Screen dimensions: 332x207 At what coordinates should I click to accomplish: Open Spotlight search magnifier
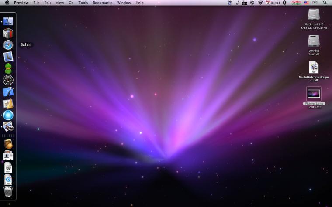pos(325,3)
